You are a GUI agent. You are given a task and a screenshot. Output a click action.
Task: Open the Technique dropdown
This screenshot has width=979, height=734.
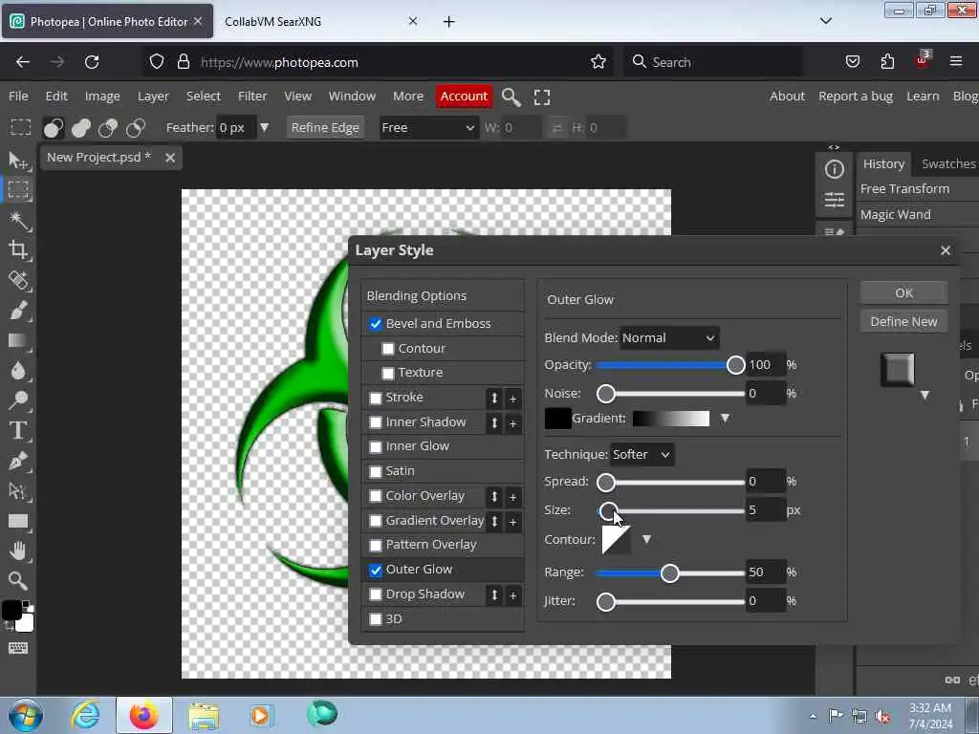[x=642, y=454]
